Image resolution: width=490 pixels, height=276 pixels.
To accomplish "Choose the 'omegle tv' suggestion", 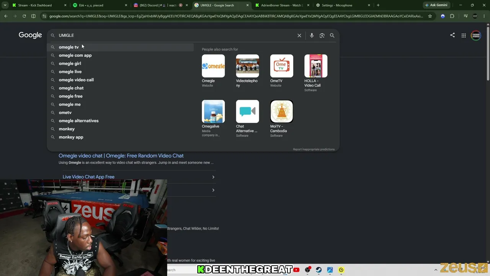I will point(120,47).
